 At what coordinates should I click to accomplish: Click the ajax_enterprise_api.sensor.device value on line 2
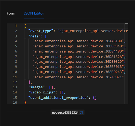pyautogui.click(x=93, y=31)
